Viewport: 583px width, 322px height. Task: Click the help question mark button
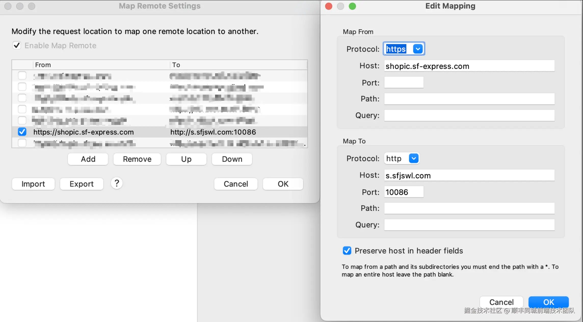click(117, 183)
